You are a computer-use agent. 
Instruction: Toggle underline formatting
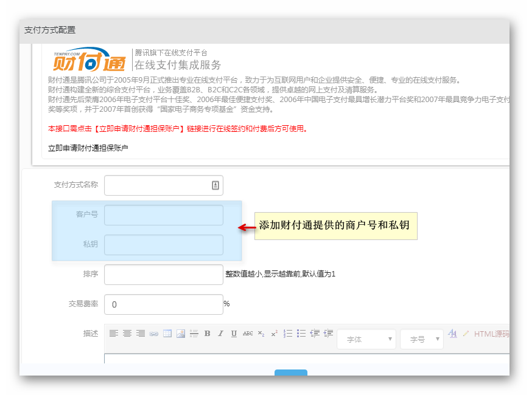[x=234, y=334]
